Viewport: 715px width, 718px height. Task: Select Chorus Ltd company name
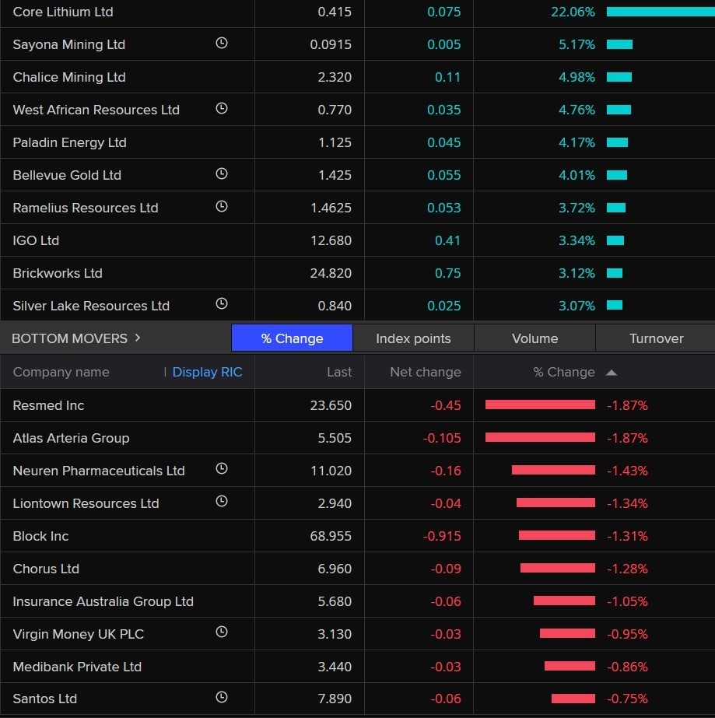click(46, 569)
